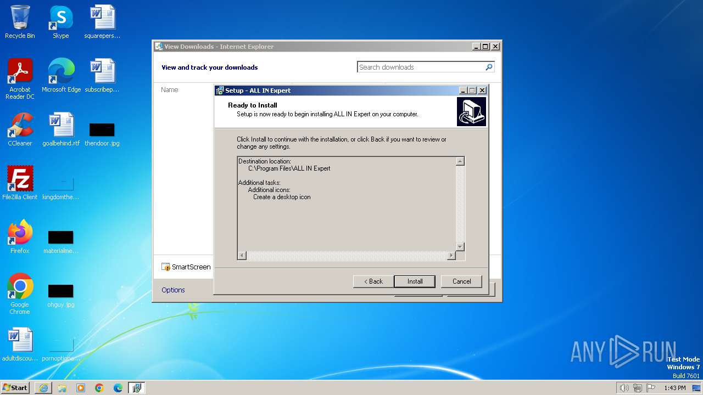Launch the Firefox desktop shortcut
This screenshot has width=703, height=395.
pos(20,237)
